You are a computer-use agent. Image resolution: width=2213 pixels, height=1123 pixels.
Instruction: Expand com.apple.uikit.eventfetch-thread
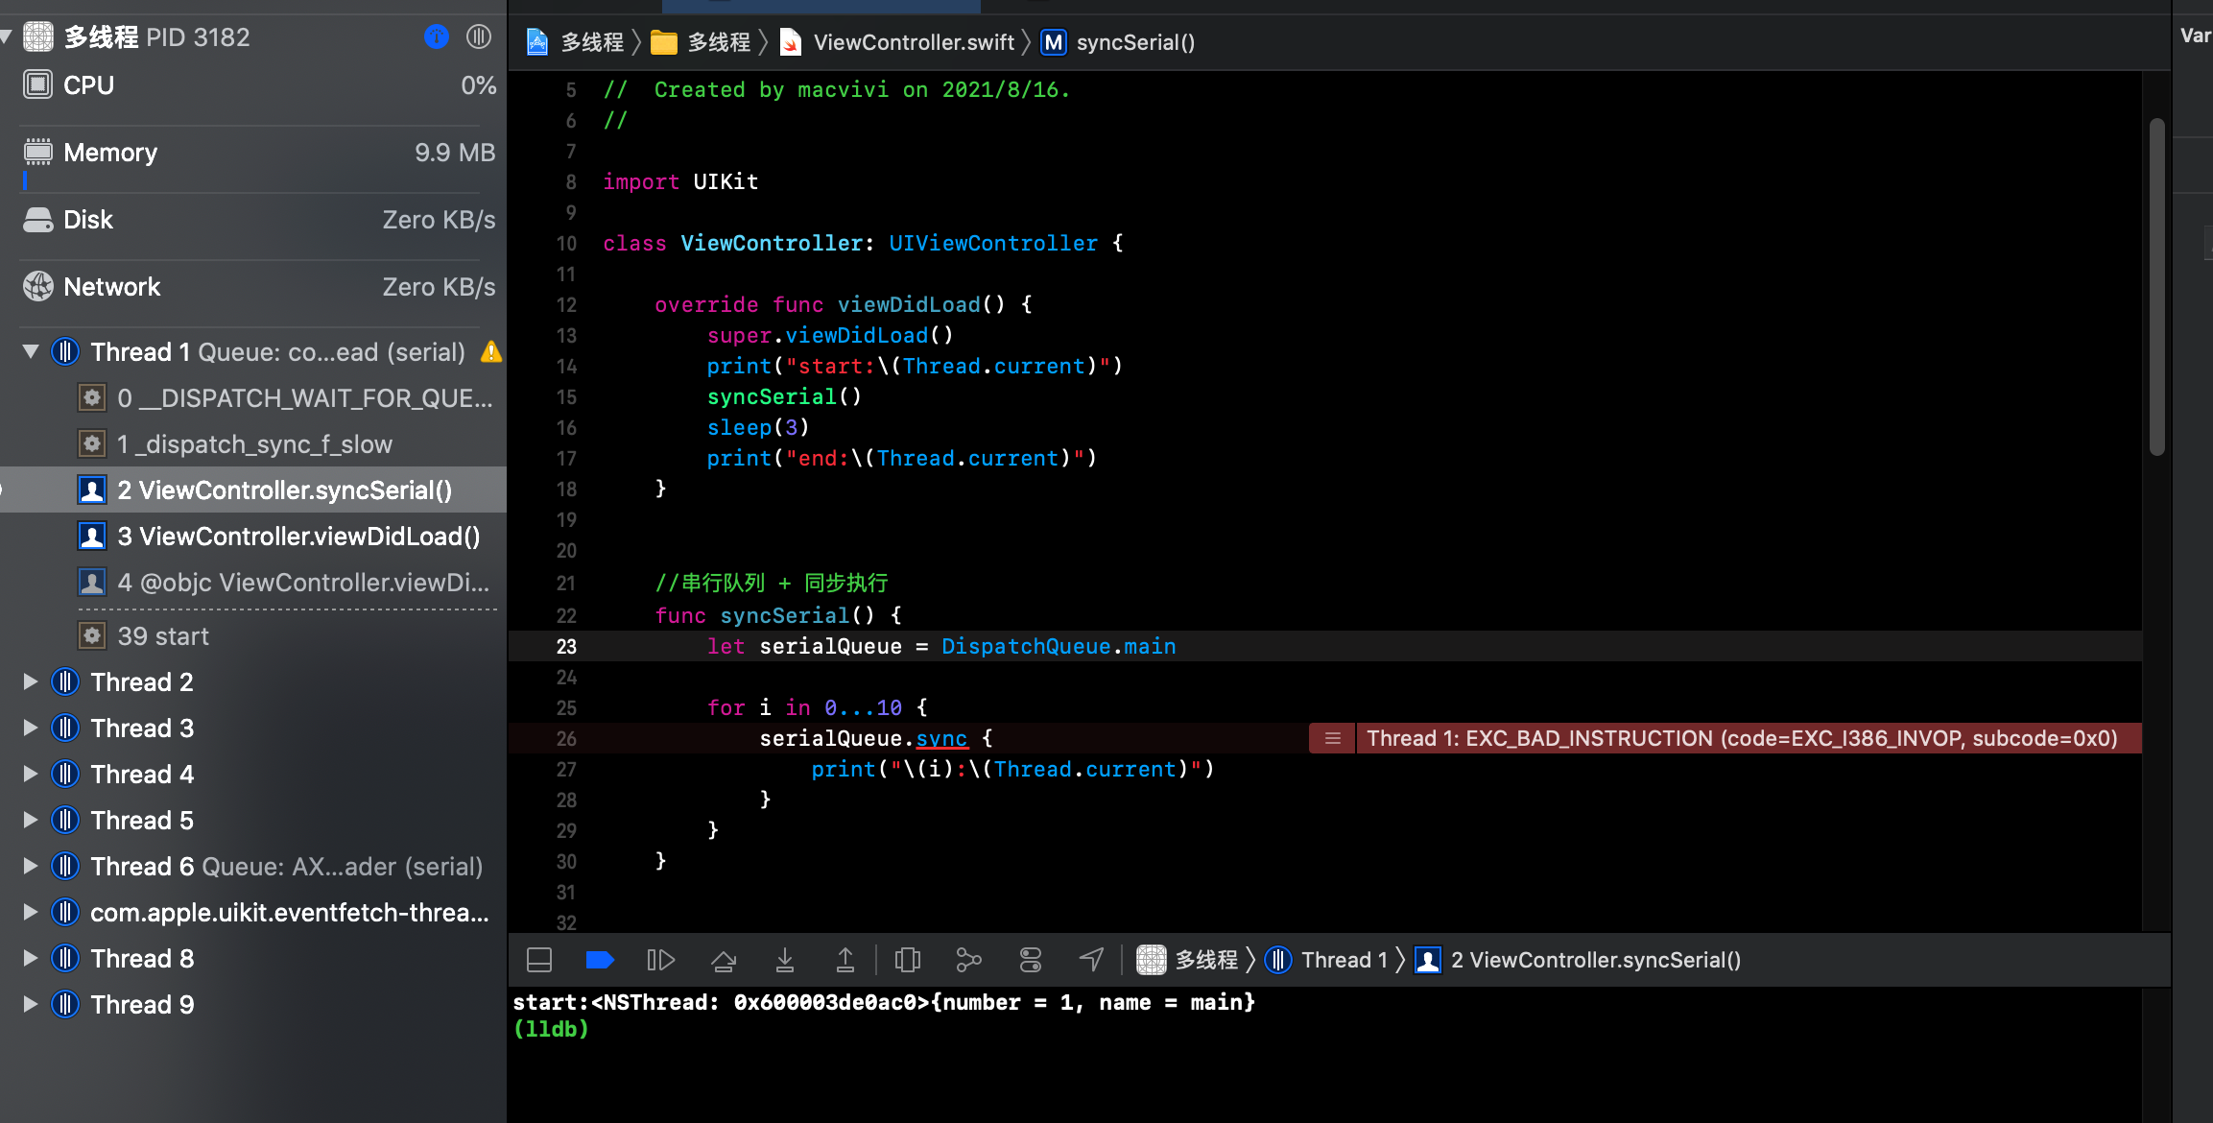(x=31, y=913)
